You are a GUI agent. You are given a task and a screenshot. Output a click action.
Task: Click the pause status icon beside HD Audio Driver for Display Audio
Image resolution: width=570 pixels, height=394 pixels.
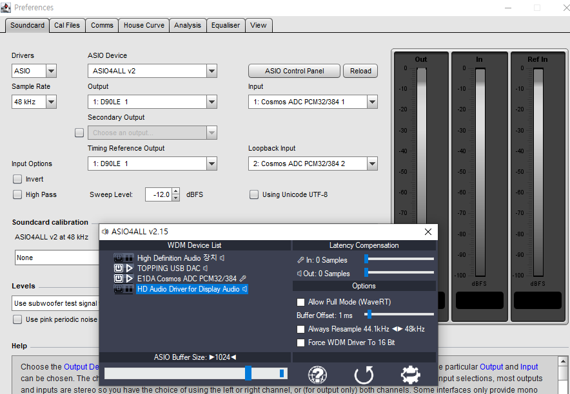pyautogui.click(x=129, y=289)
